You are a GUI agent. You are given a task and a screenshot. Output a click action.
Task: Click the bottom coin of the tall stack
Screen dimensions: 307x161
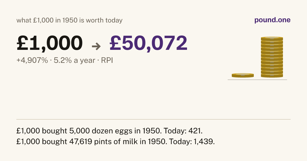tap(272, 76)
